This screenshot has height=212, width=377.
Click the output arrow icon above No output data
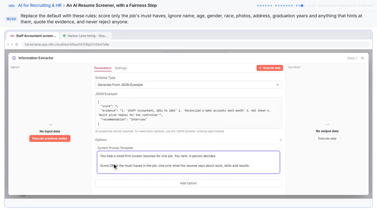click(327, 125)
